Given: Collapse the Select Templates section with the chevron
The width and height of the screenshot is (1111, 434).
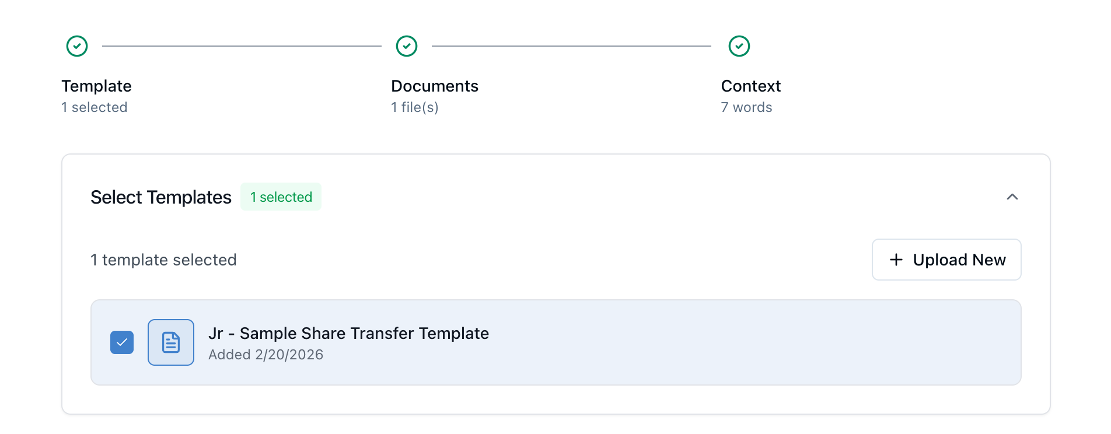Looking at the screenshot, I should click(x=1012, y=197).
